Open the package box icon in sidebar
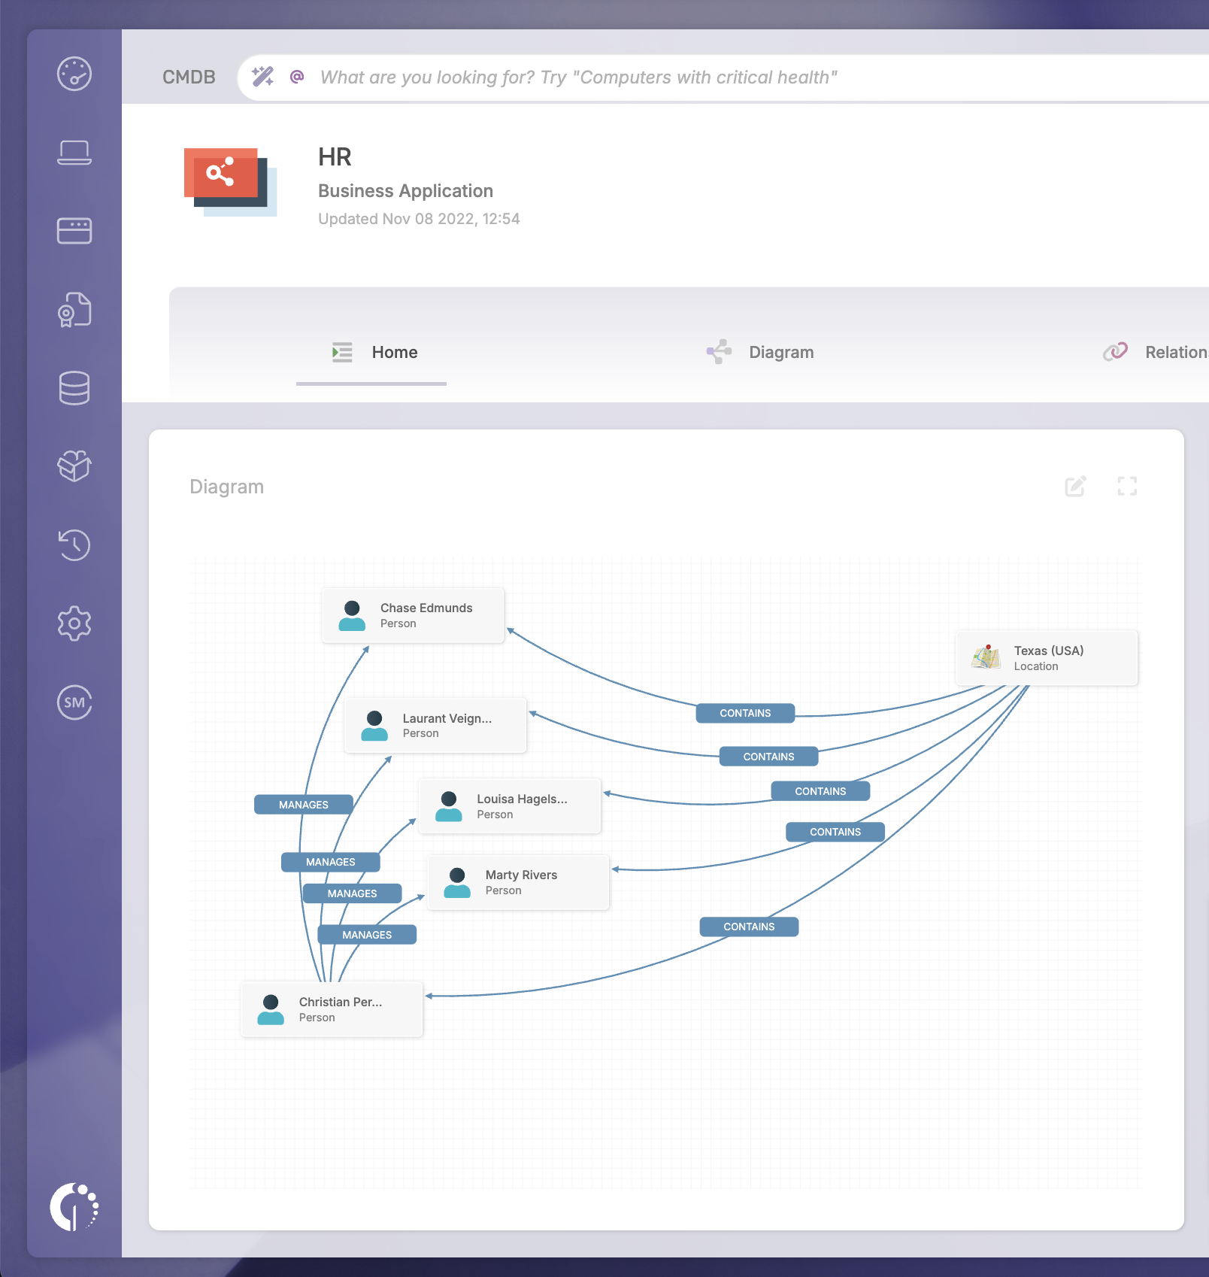 74,466
